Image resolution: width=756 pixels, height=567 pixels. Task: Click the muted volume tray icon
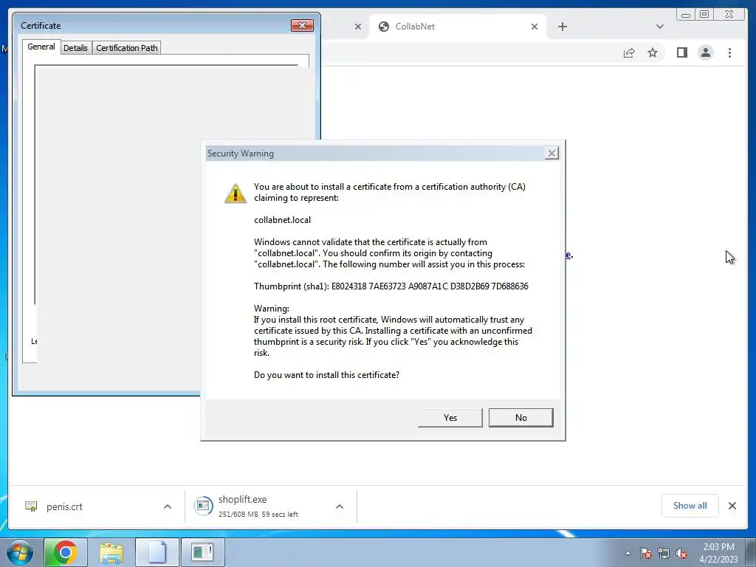[x=681, y=553]
